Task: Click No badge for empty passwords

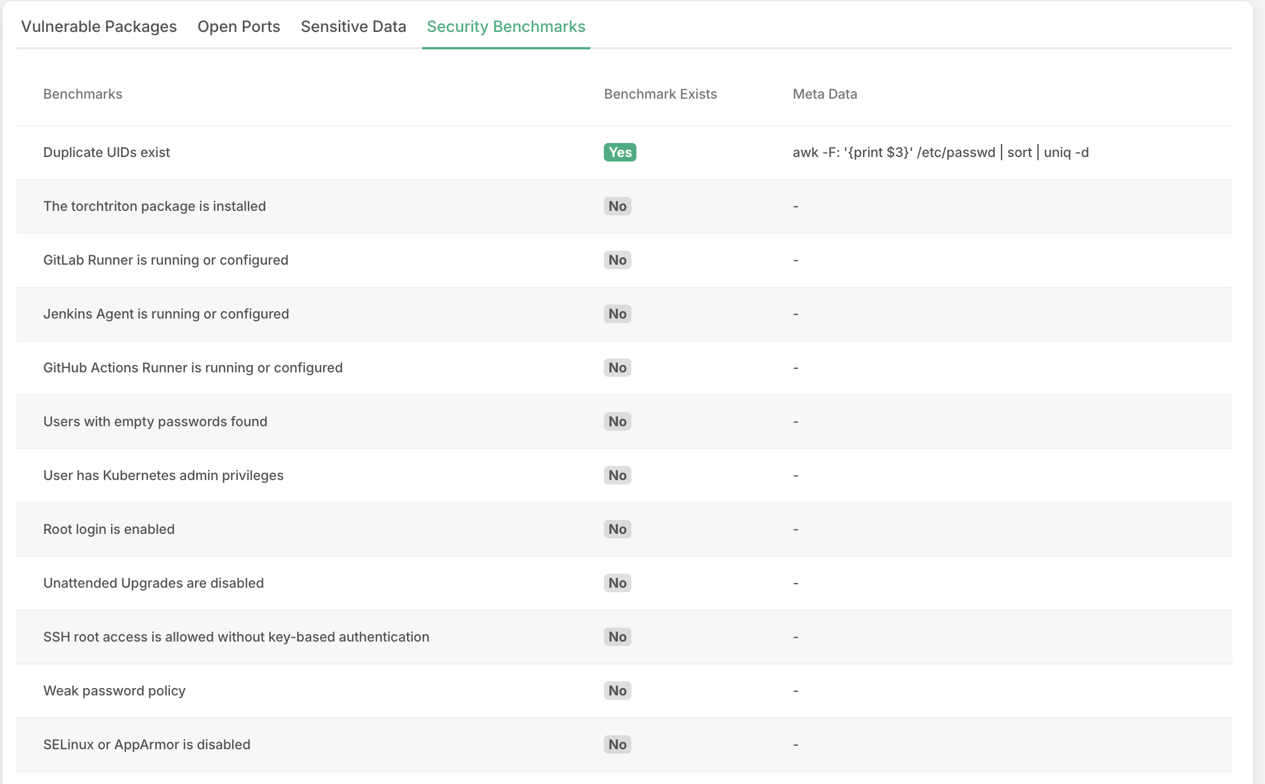Action: pyautogui.click(x=617, y=422)
